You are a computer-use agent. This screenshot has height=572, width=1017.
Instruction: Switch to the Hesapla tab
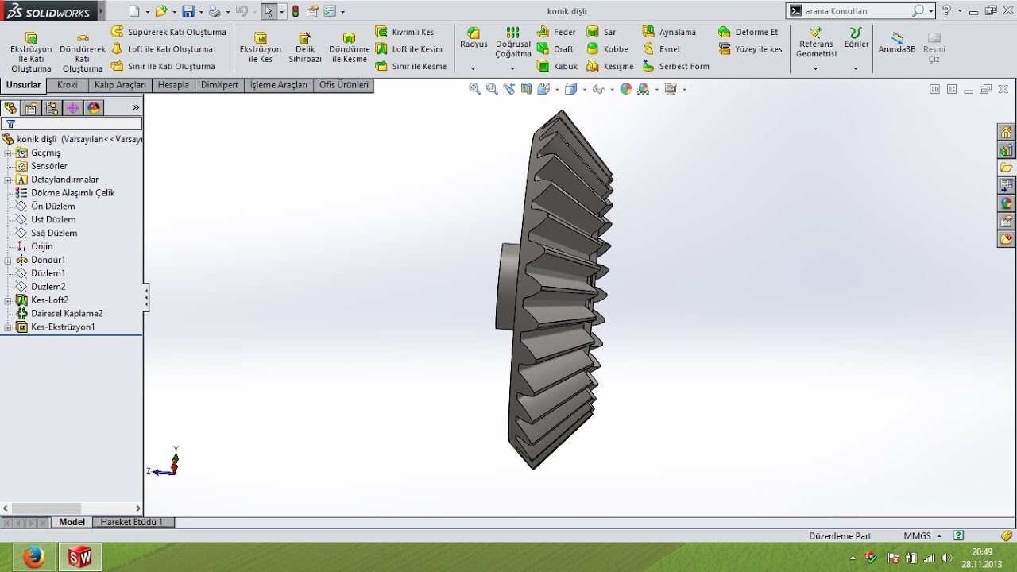(x=173, y=85)
